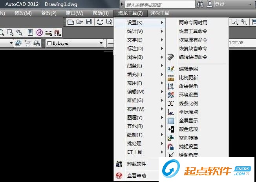The image size is (256, 182).
Task: Click the Plot preview icon
Action: 109,22
